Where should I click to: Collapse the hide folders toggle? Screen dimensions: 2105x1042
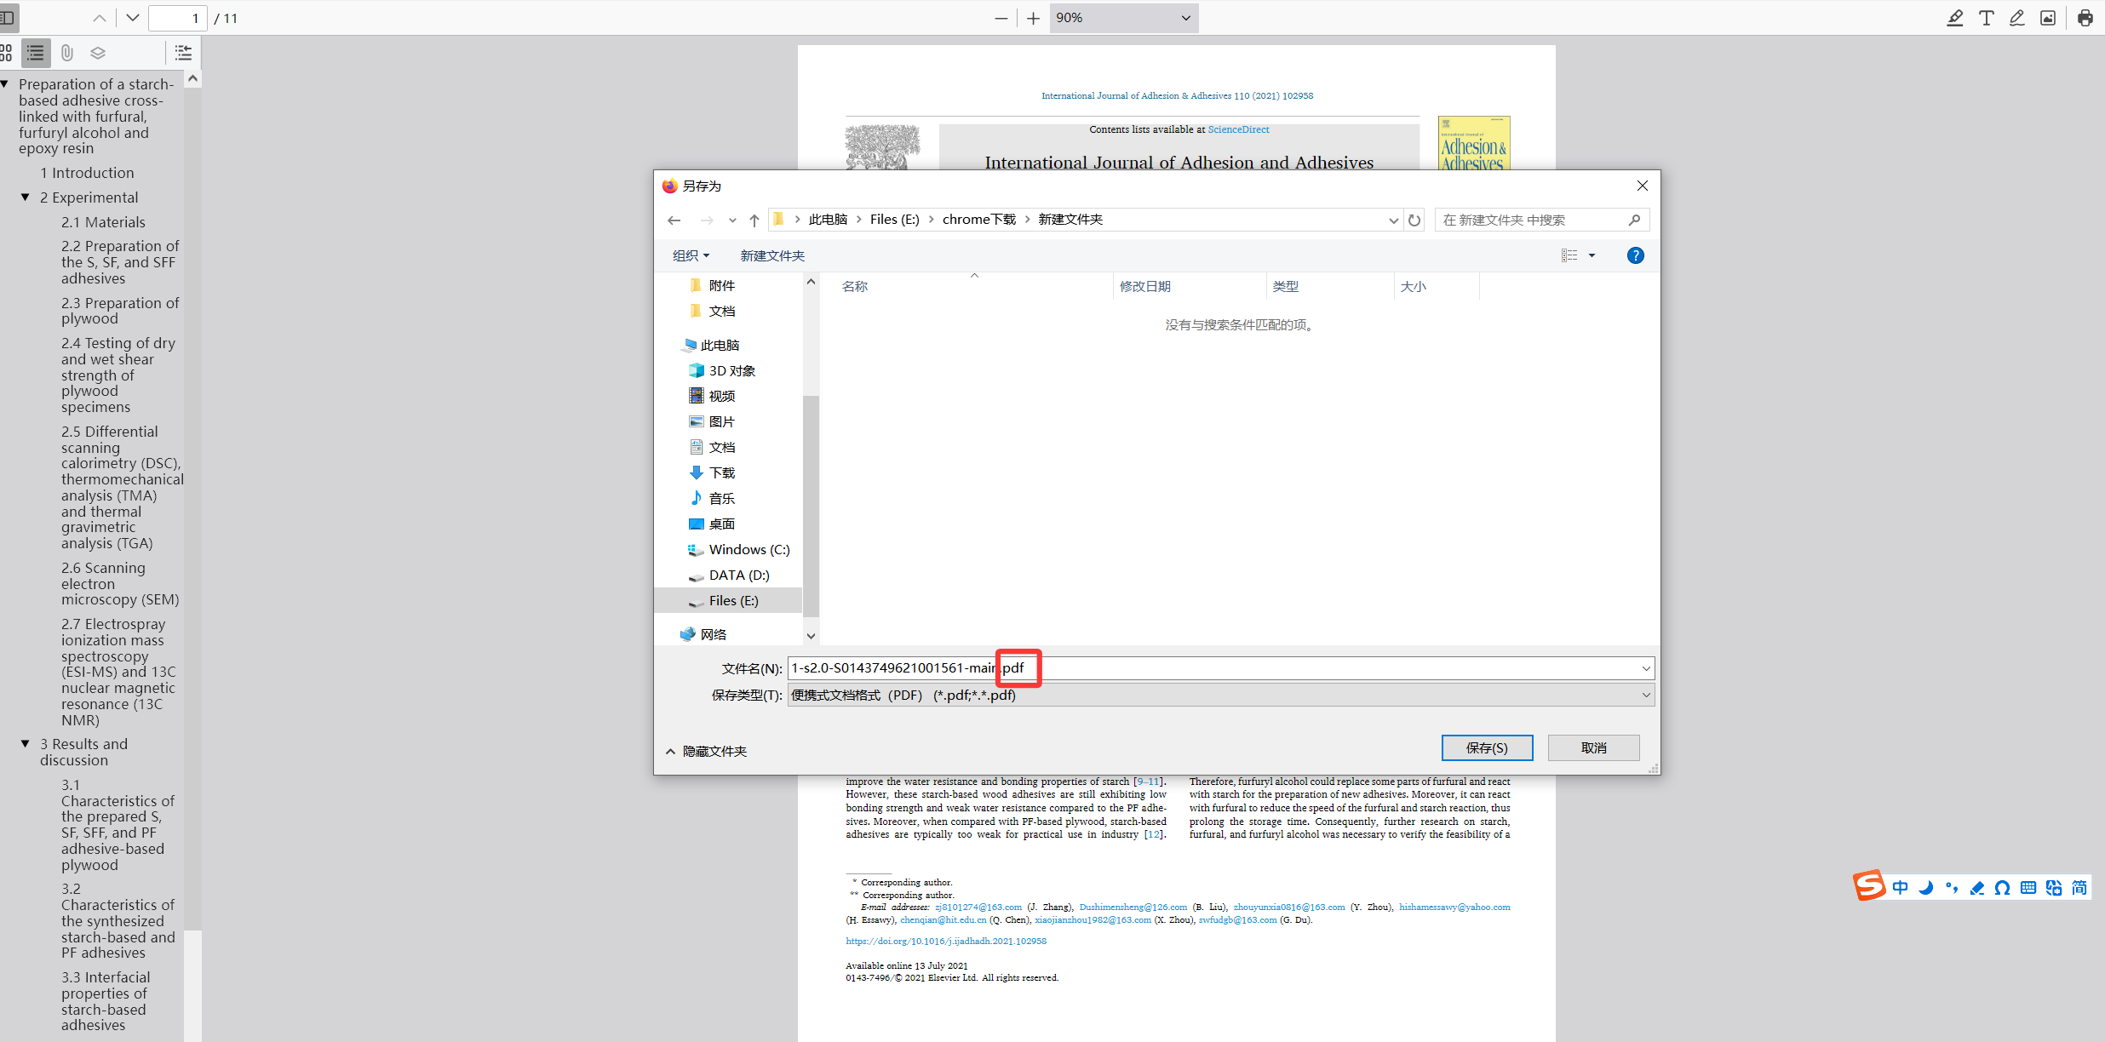point(706,751)
